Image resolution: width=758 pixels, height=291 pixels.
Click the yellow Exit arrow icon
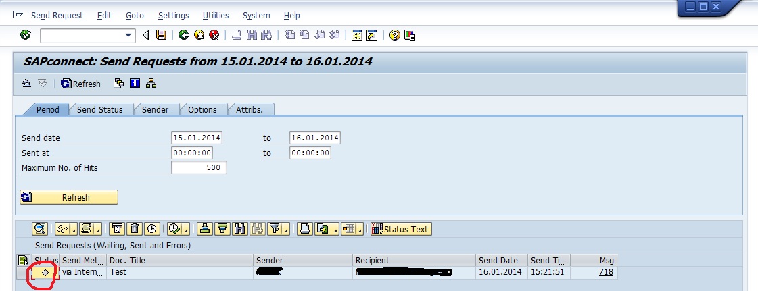click(x=199, y=34)
